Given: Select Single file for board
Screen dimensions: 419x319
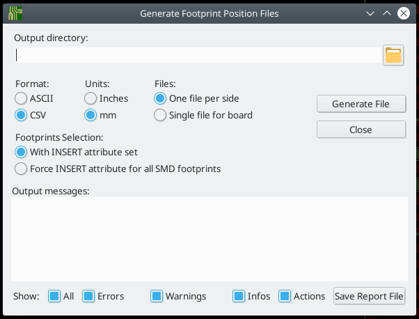Looking at the screenshot, I should pos(161,115).
